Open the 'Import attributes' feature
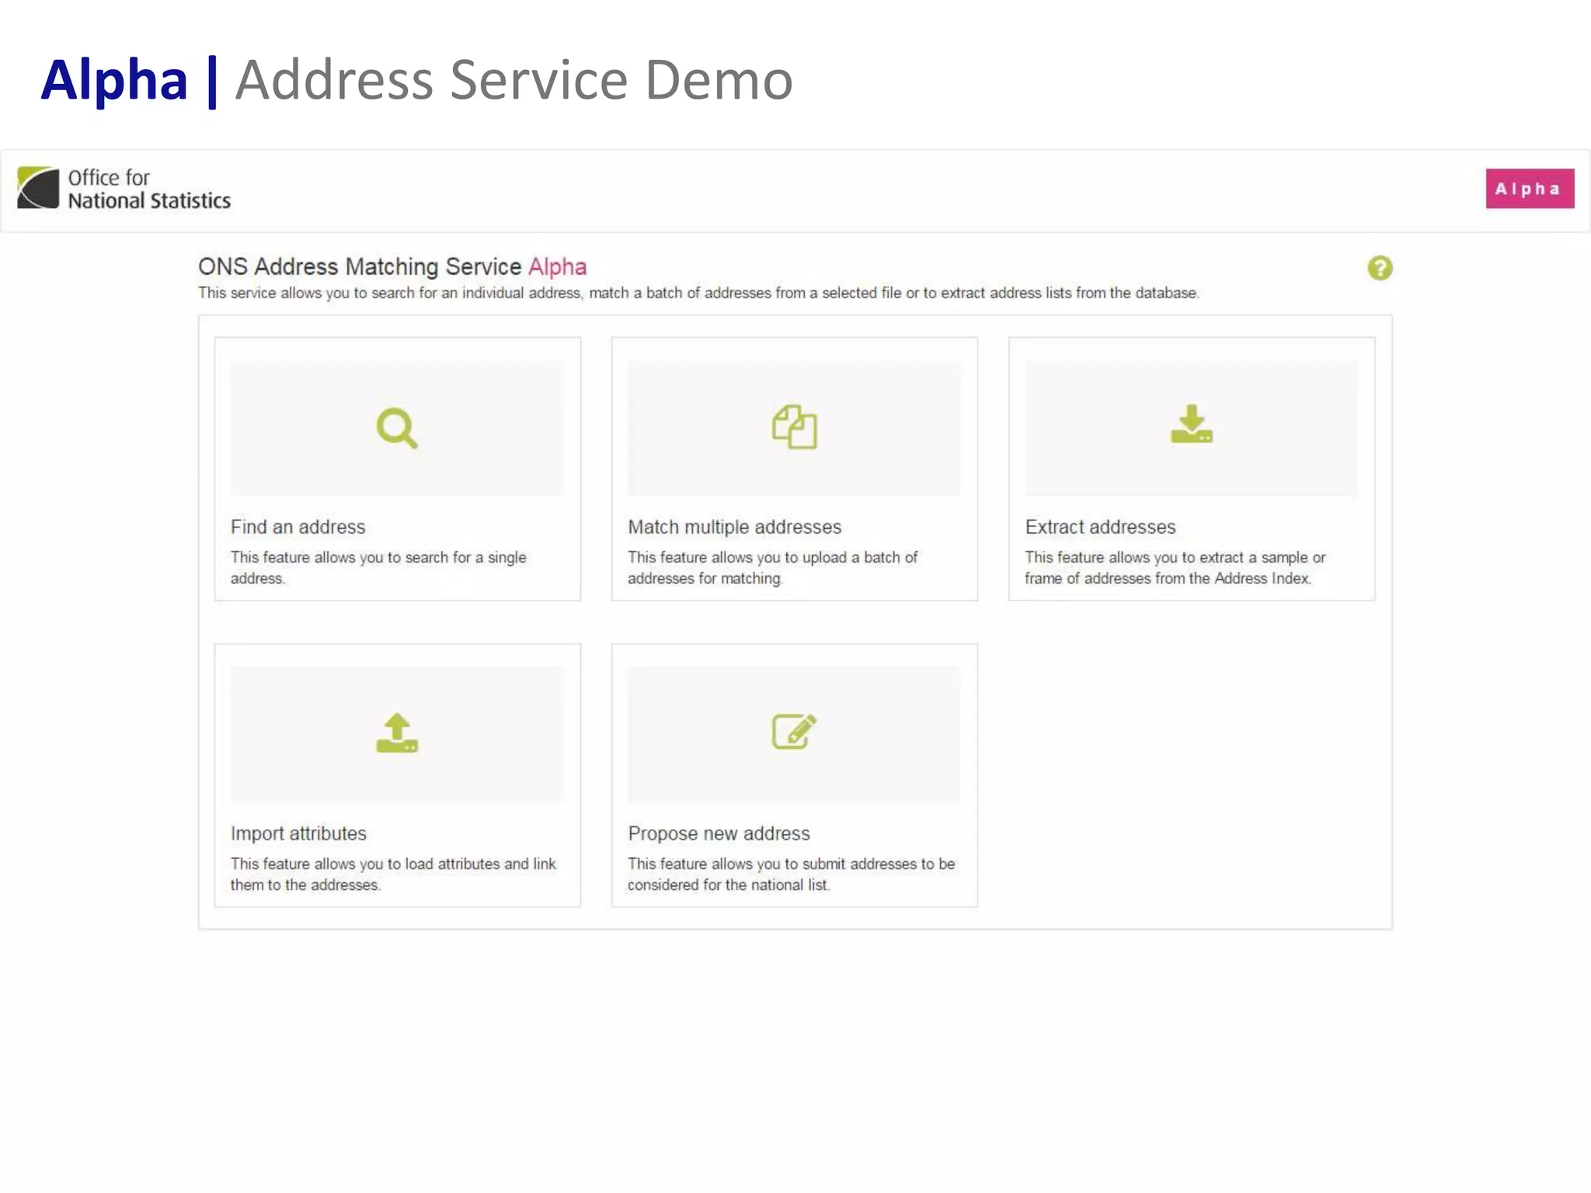This screenshot has width=1591, height=1193. pos(298,833)
